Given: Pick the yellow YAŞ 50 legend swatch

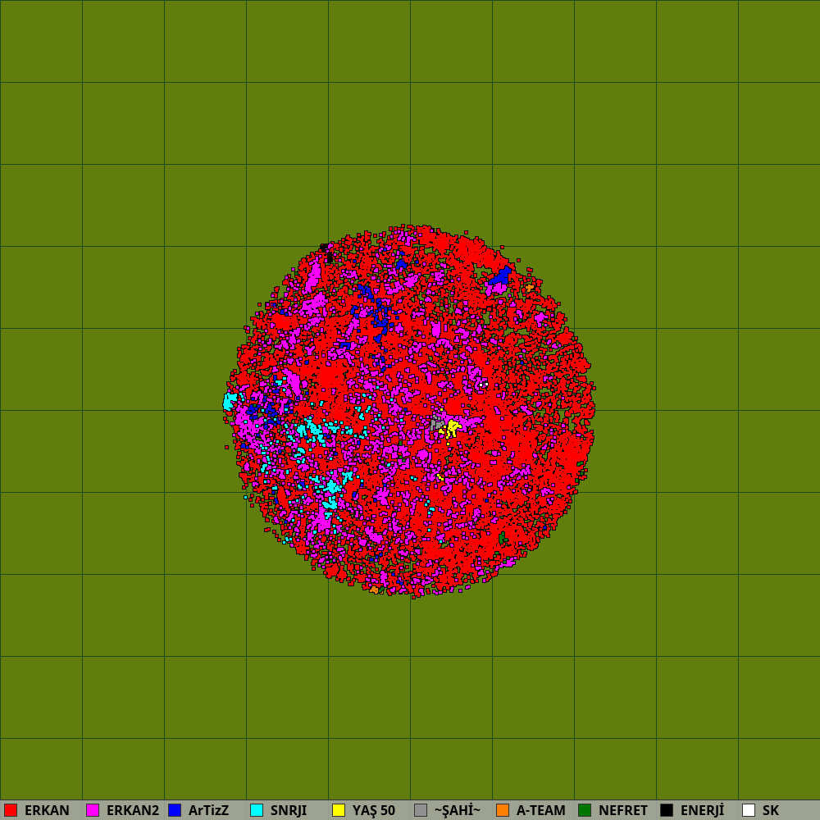Looking at the screenshot, I should [339, 810].
